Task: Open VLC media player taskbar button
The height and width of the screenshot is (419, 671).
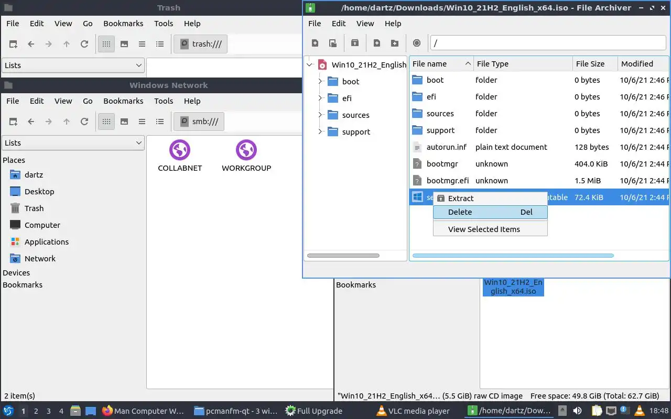Action: (414, 411)
